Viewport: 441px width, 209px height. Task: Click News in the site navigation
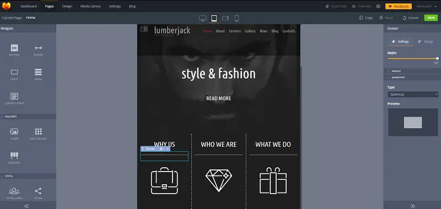(263, 31)
